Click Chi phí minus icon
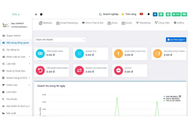Viewport: 188px width, 128px height. tap(118, 70)
